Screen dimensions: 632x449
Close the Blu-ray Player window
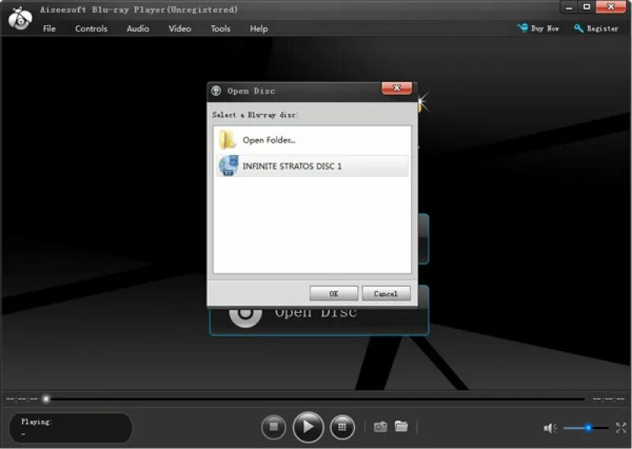[x=611, y=7]
